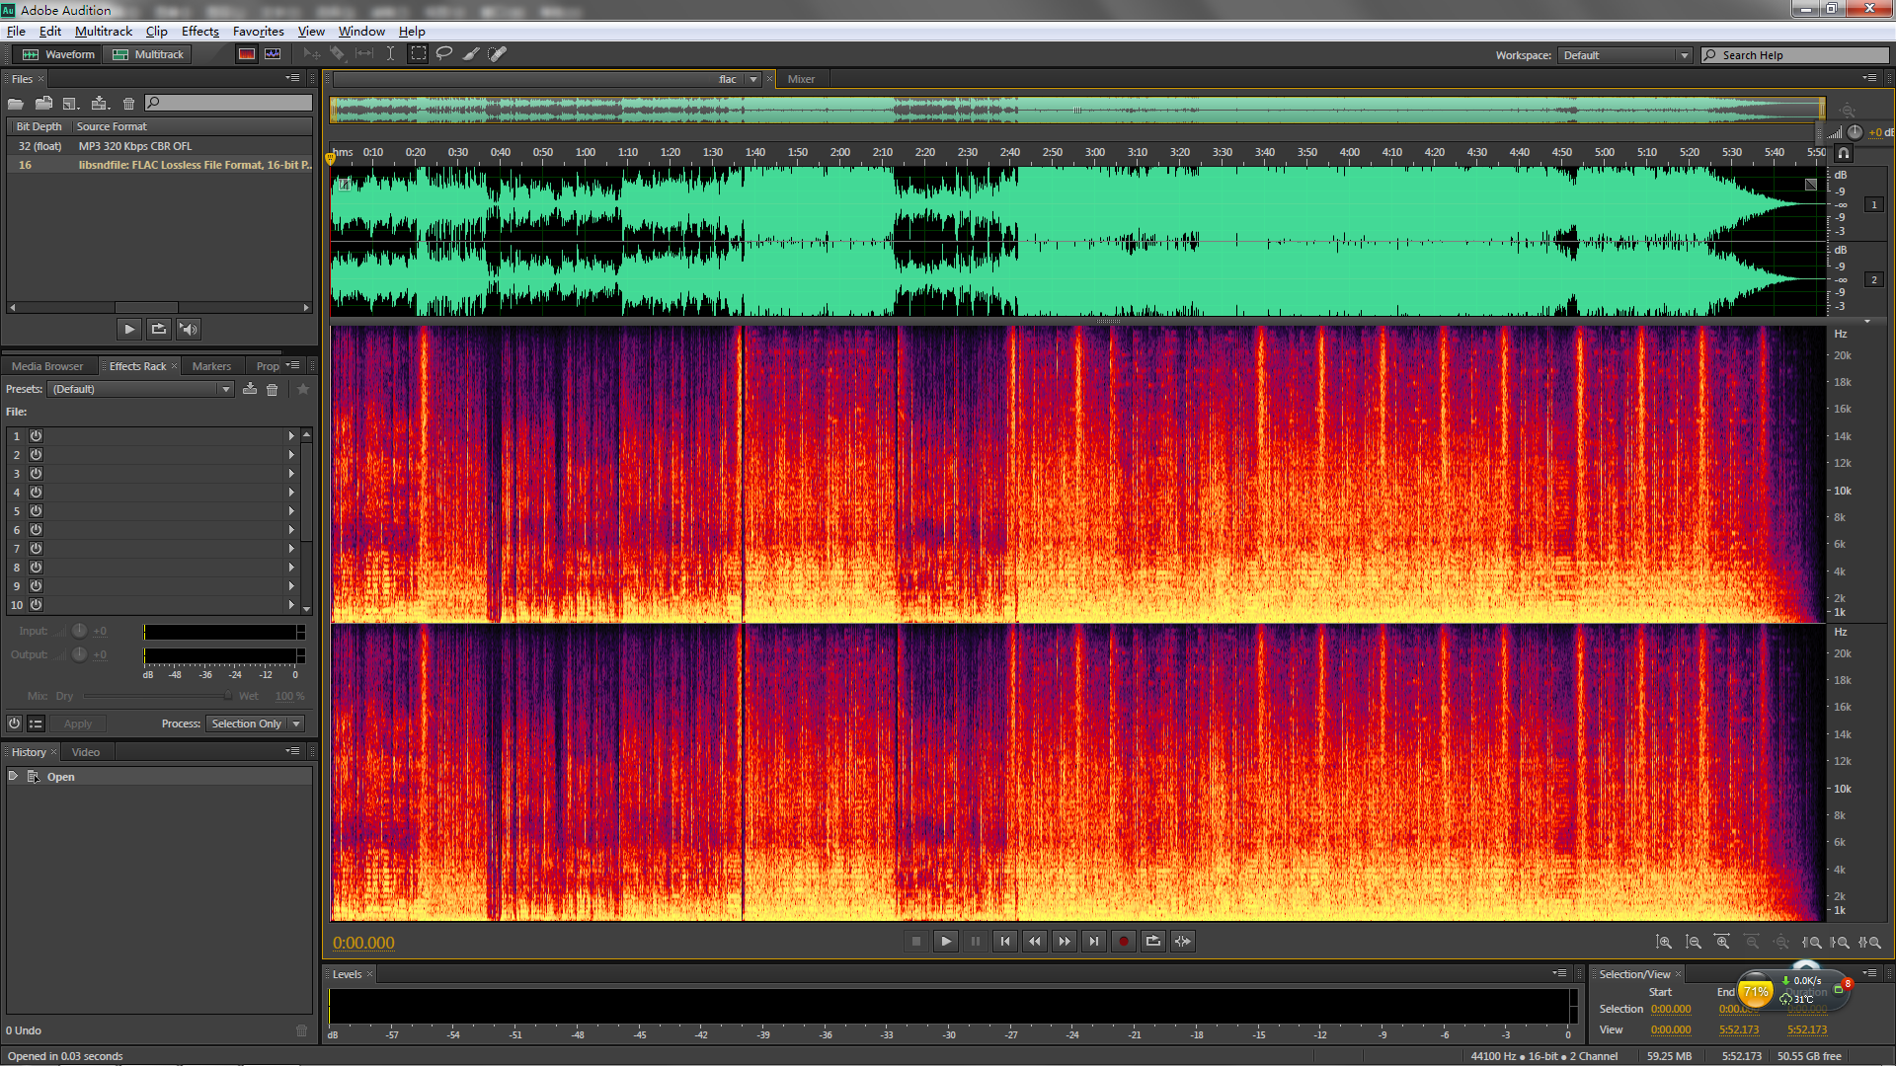This screenshot has height=1066, width=1896.
Task: Select the Paintbrush Selection tool
Action: tap(471, 54)
